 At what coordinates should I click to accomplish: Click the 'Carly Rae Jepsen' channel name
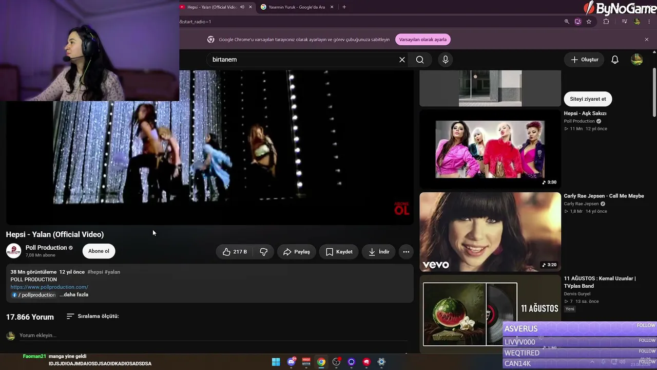point(581,204)
